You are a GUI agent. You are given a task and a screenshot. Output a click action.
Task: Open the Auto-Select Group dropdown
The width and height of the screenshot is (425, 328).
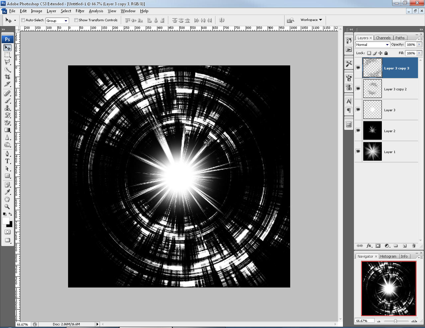pos(65,20)
